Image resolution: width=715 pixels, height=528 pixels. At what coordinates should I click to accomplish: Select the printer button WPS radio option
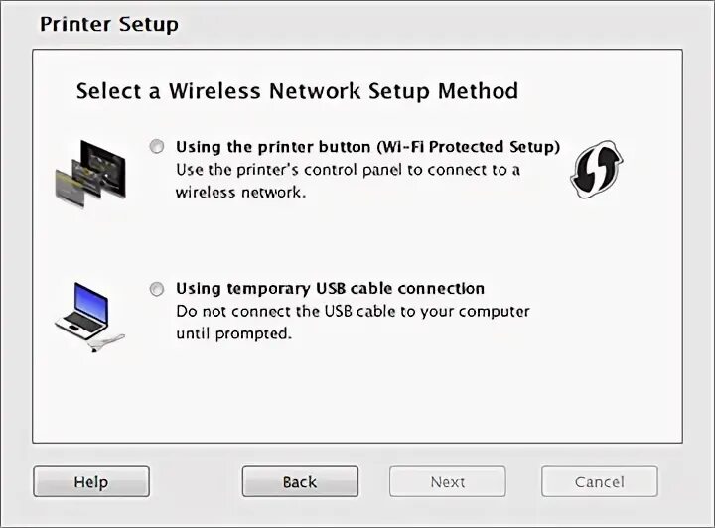click(157, 147)
